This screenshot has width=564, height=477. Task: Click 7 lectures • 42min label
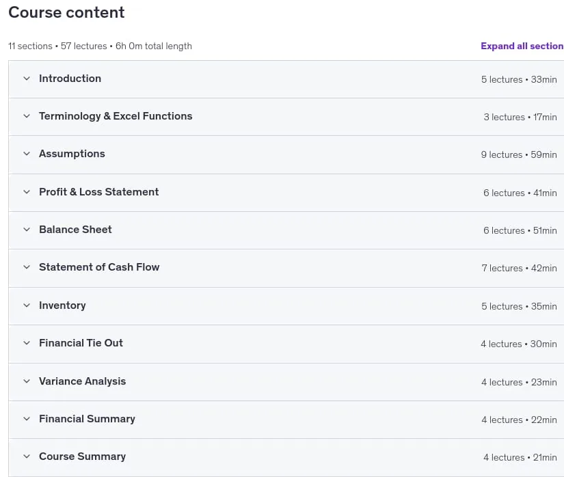tap(519, 268)
